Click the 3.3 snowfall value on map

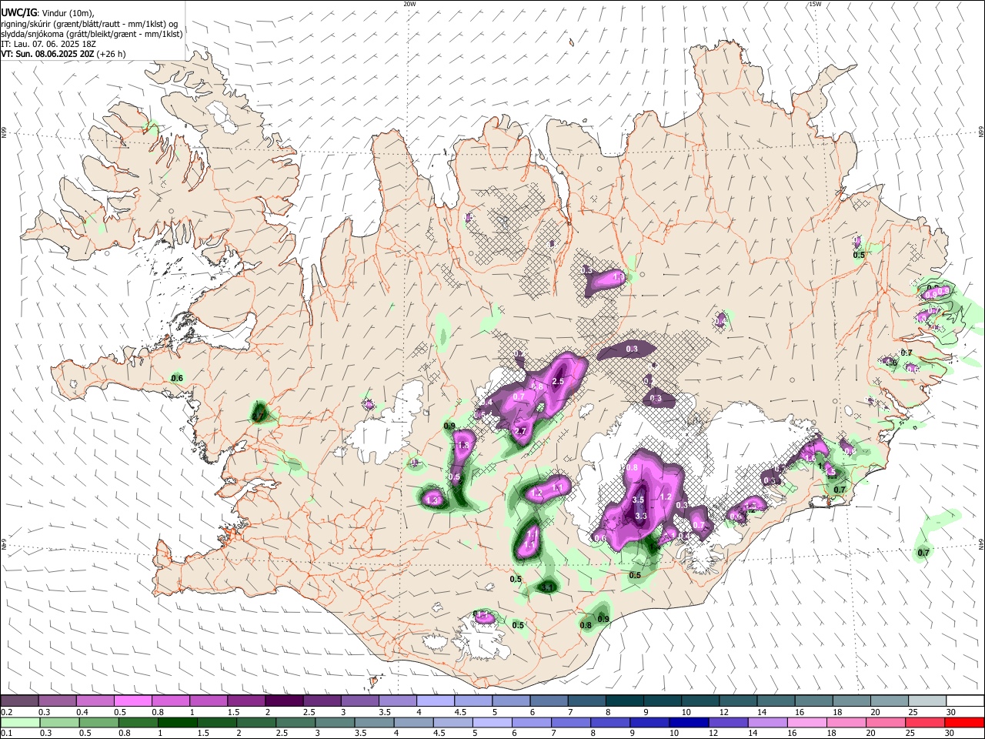640,515
